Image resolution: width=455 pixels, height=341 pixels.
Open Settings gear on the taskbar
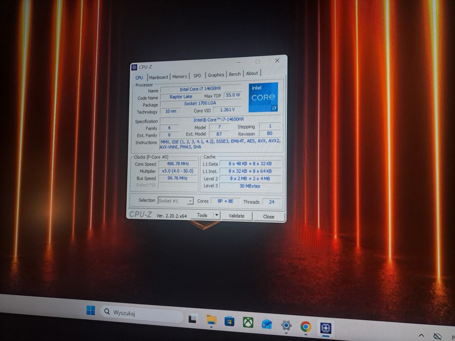286,325
